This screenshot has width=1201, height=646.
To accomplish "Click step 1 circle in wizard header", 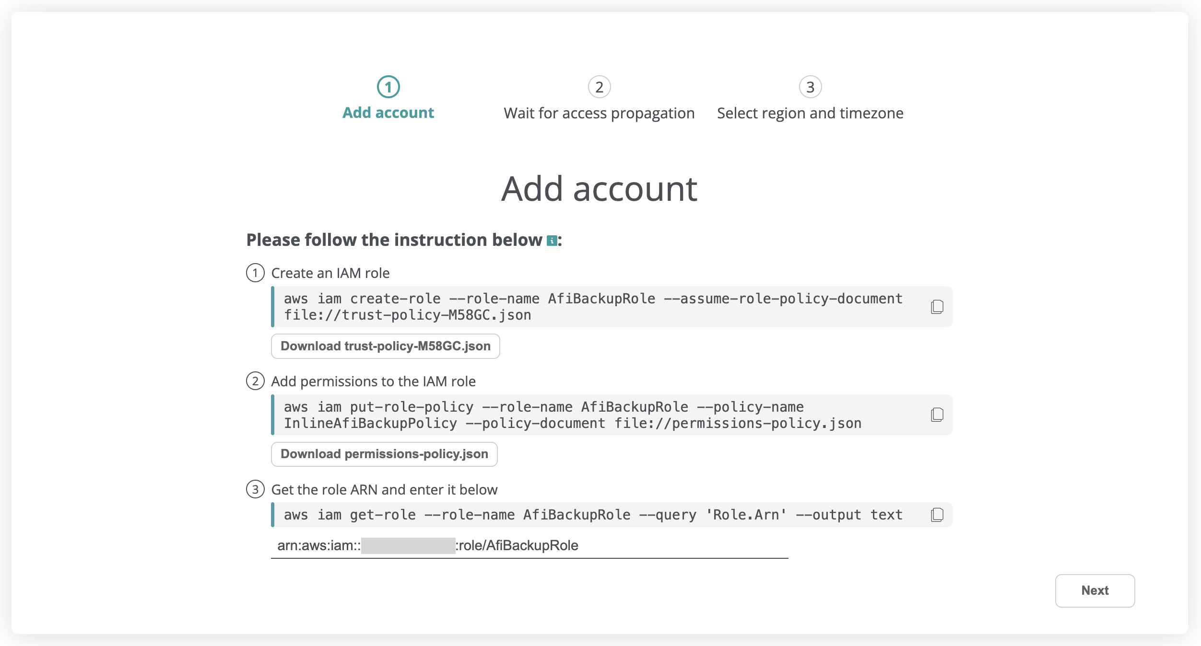I will 388,87.
